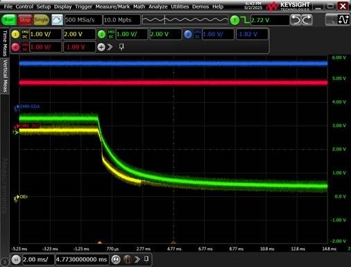Toggle channel 1 yellow button

pyautogui.click(x=15, y=35)
